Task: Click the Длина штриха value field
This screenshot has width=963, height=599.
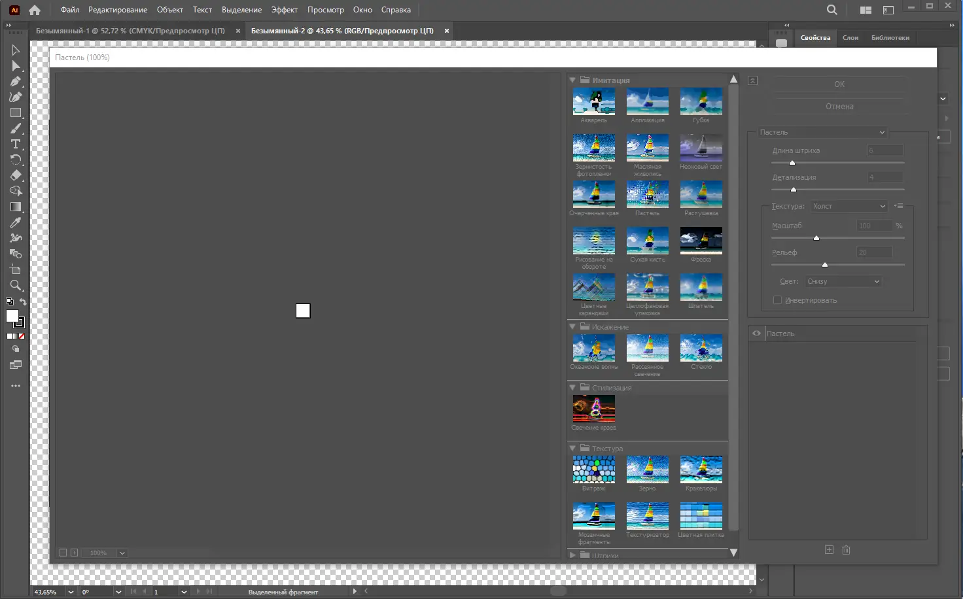Action: click(x=885, y=150)
